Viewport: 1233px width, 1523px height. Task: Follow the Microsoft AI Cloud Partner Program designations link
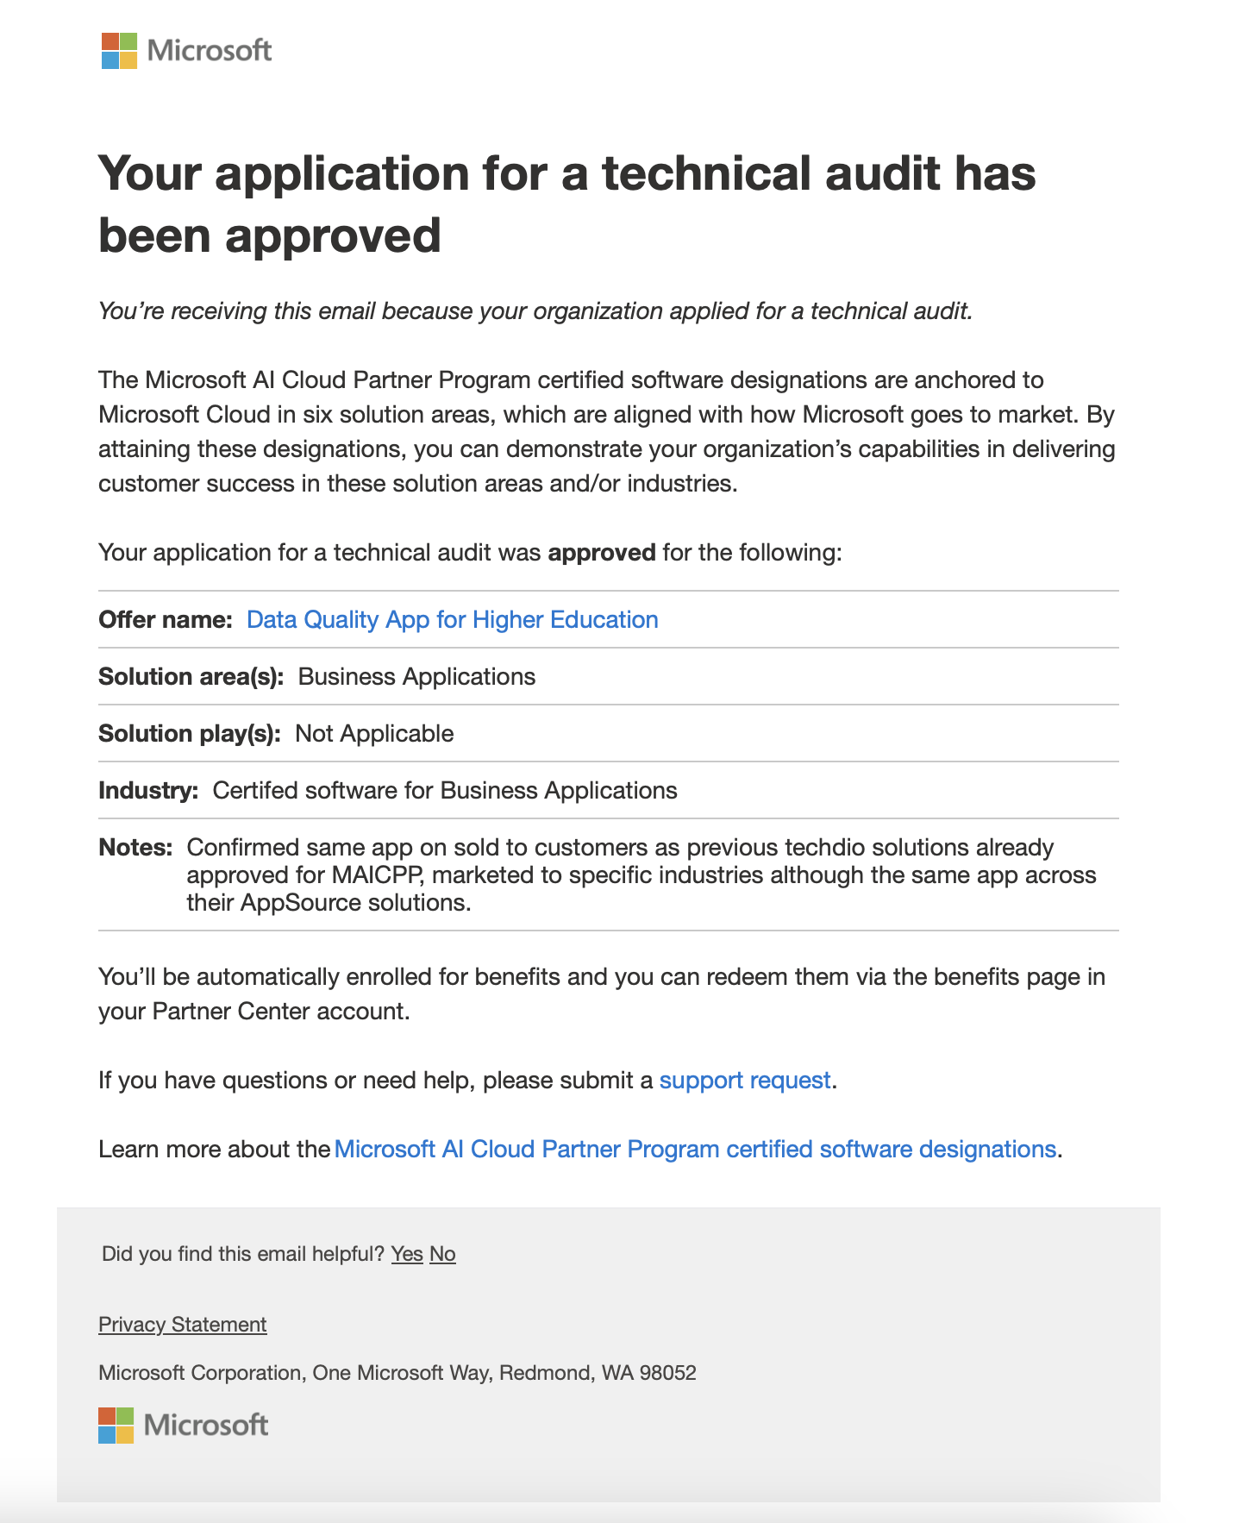pyautogui.click(x=695, y=1149)
